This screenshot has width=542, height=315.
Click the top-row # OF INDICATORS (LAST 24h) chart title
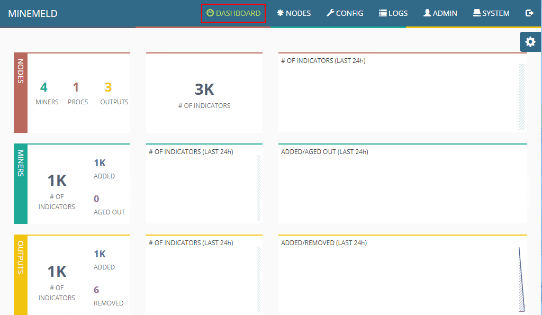point(323,61)
